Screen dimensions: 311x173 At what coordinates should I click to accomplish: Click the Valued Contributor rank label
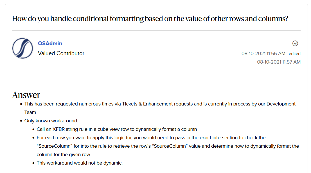[61, 53]
